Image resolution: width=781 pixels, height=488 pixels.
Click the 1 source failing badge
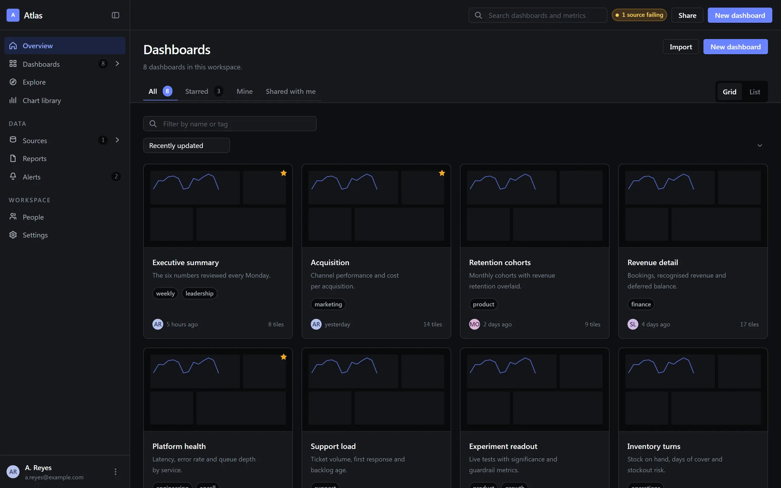point(639,15)
